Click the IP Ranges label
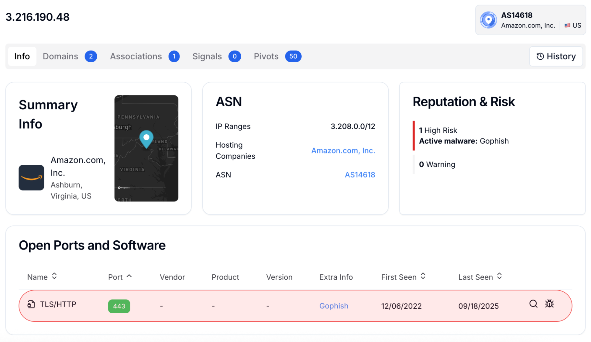Viewport: 591px width, 342px height. click(233, 126)
